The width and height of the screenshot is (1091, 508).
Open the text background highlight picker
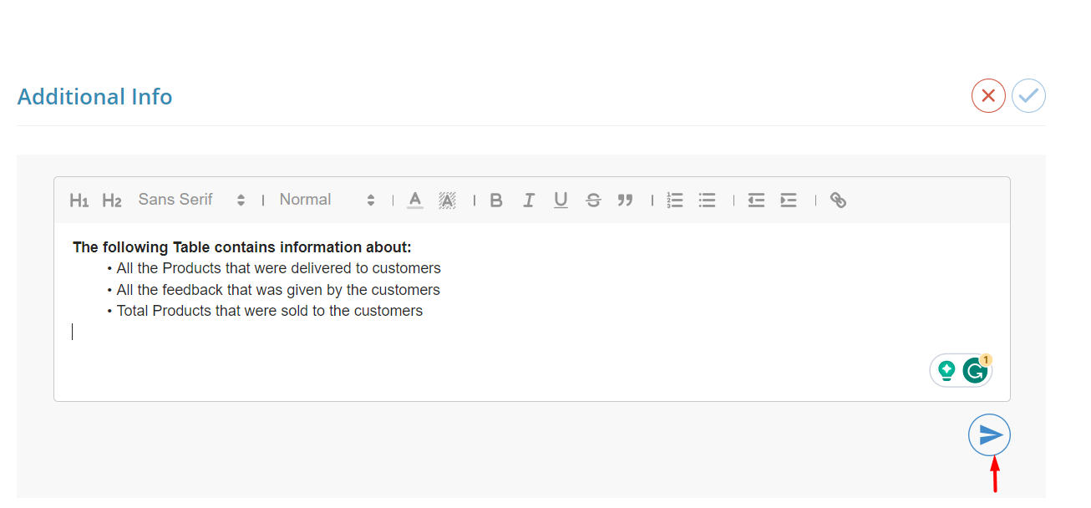pos(447,201)
